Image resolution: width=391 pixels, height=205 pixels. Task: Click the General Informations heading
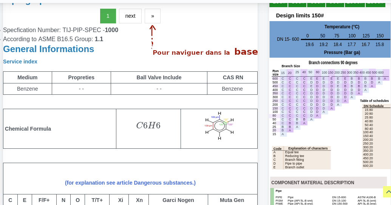point(49,49)
